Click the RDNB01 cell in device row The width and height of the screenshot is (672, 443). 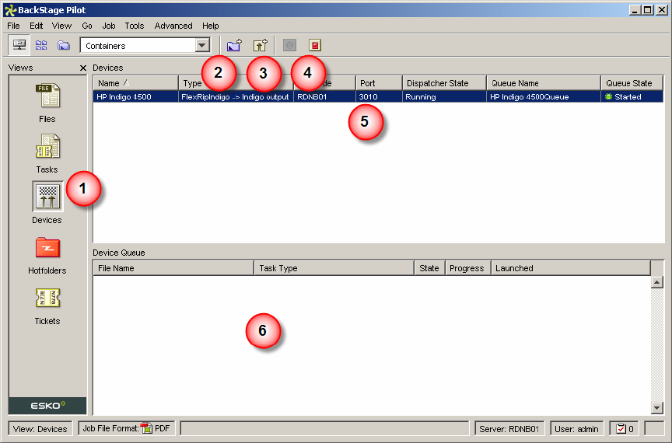pos(325,97)
